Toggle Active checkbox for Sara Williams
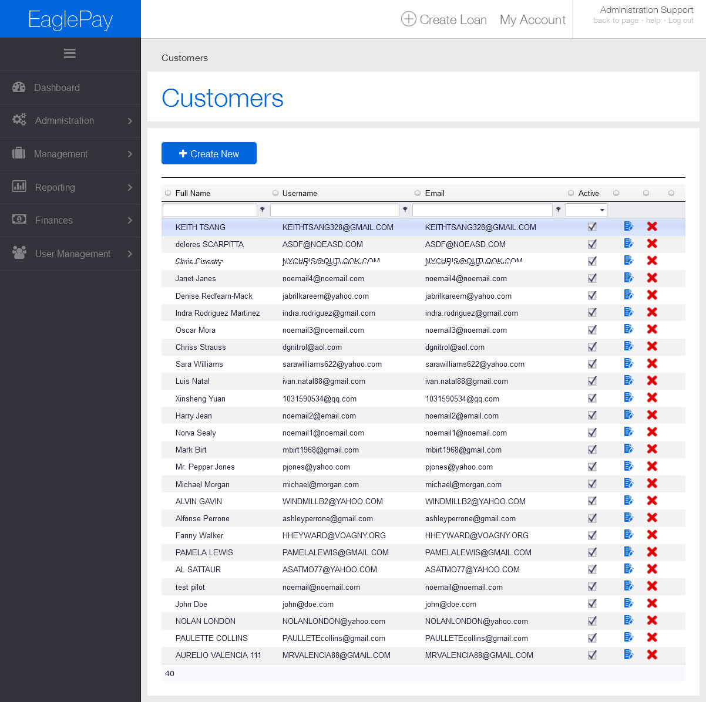 [x=592, y=364]
